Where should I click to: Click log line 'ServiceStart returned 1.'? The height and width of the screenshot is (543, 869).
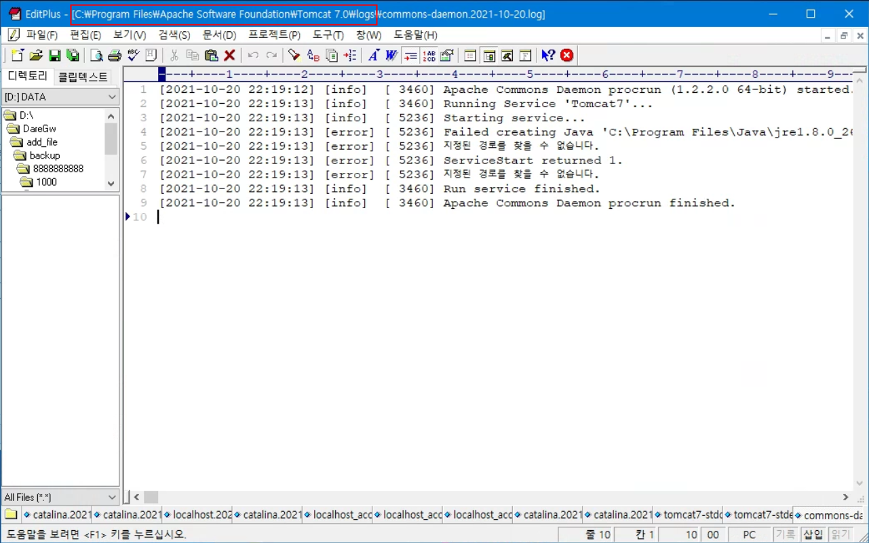coord(533,161)
